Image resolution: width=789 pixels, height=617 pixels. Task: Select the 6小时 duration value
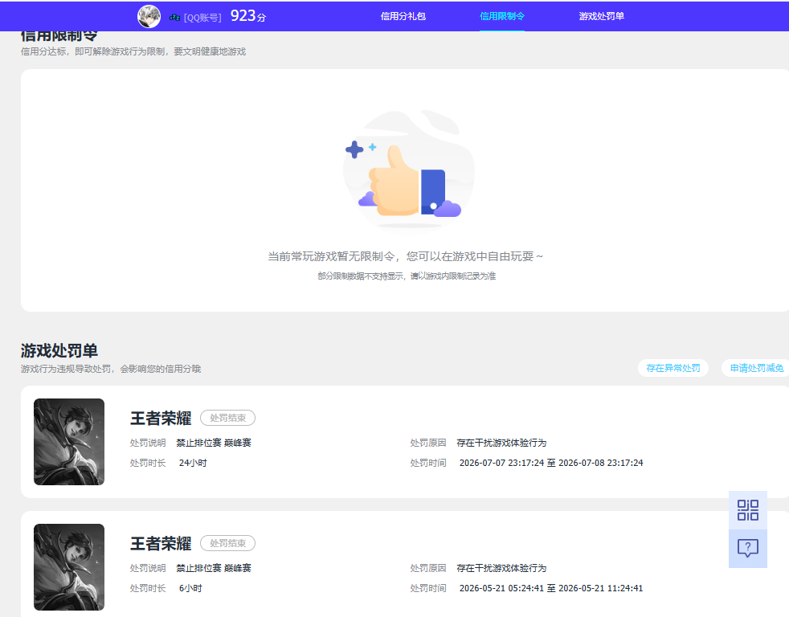(x=190, y=588)
